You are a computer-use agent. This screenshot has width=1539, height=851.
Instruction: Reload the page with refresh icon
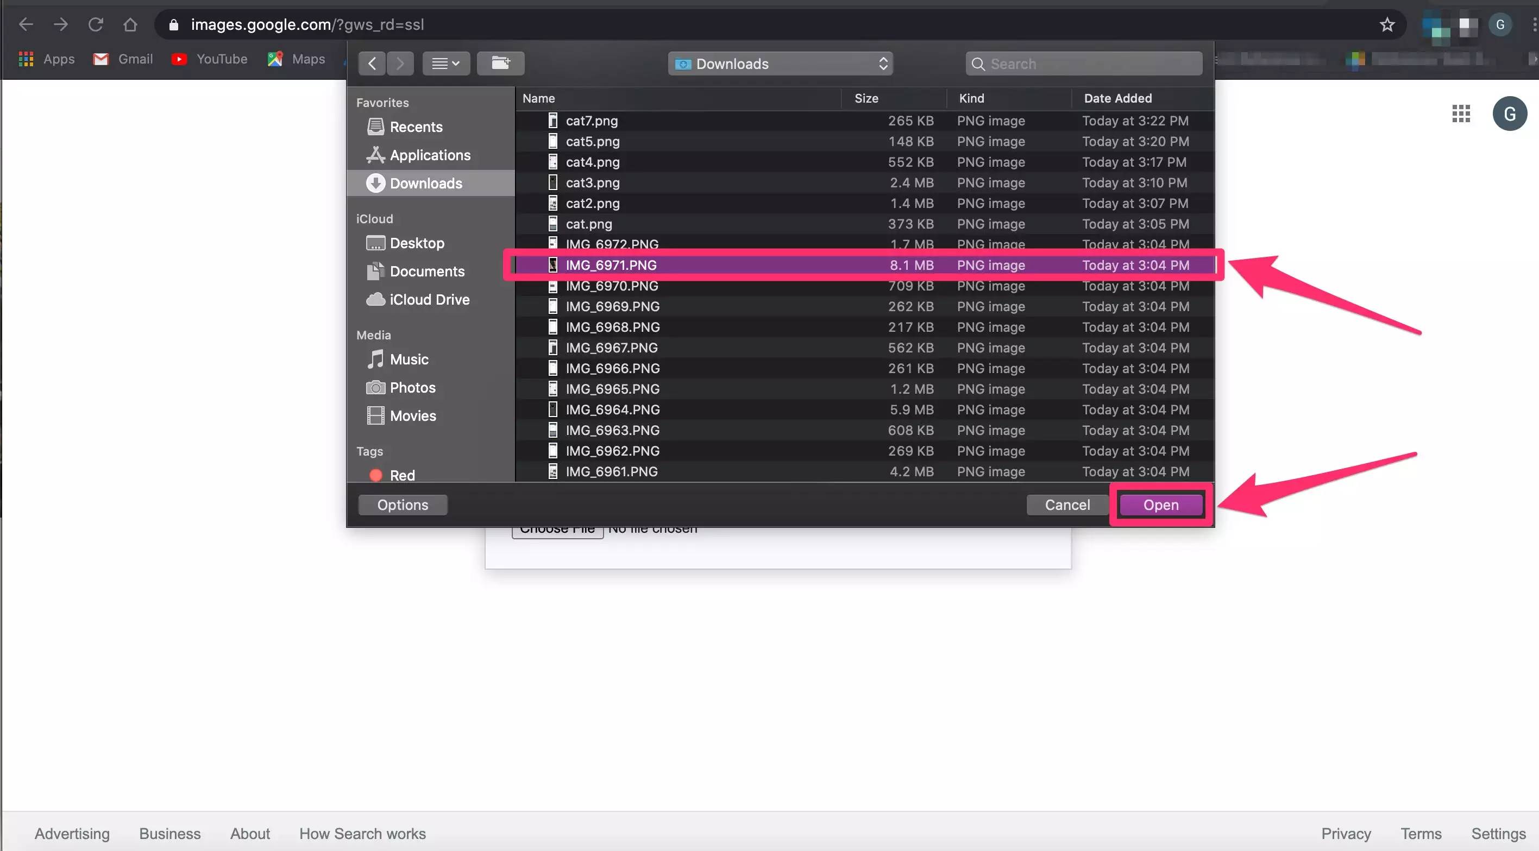click(96, 24)
